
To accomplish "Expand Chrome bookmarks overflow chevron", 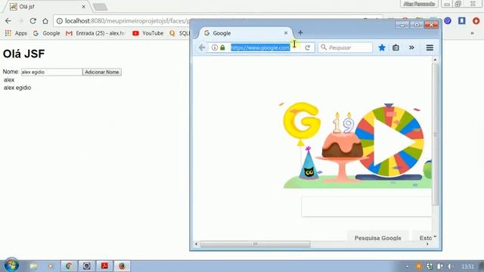I will pyautogui.click(x=472, y=33).
